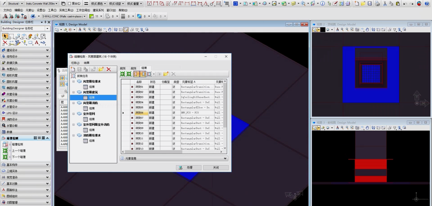Open the 元素 menu
Screen dimensions: 432x206
point(30,10)
